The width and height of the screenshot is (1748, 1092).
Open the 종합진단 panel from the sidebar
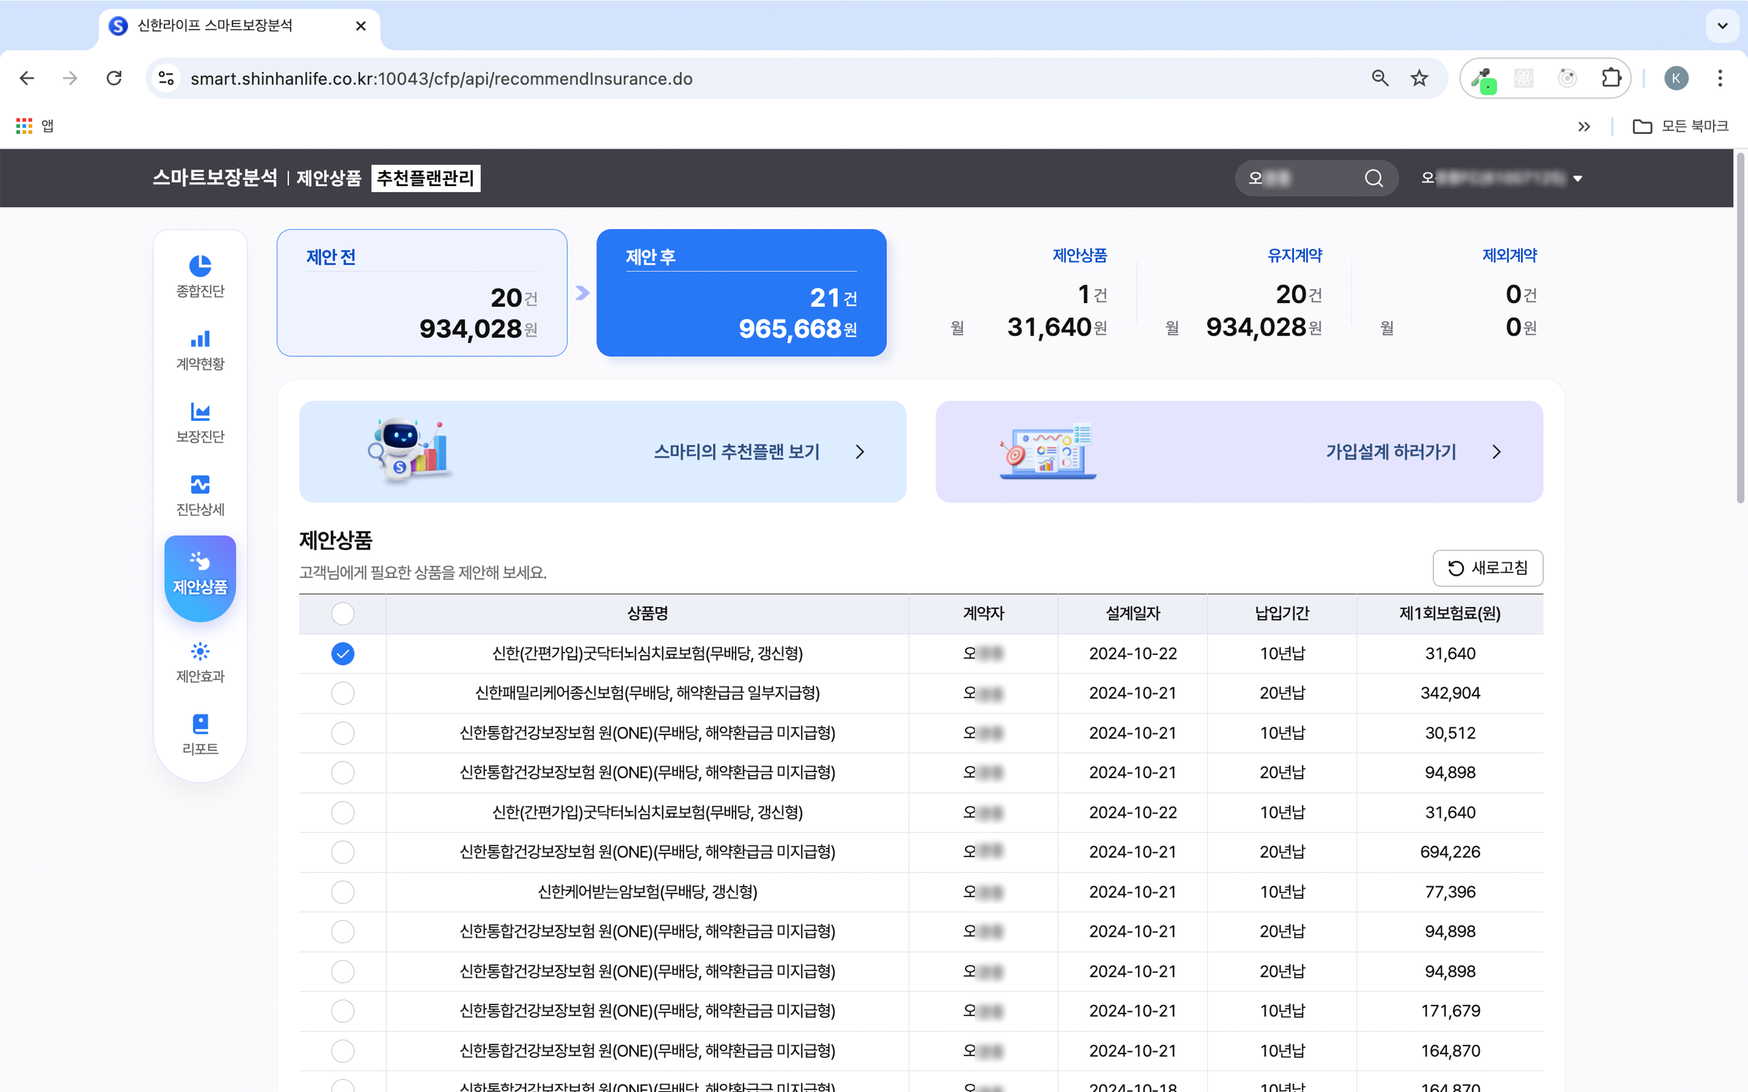(199, 276)
